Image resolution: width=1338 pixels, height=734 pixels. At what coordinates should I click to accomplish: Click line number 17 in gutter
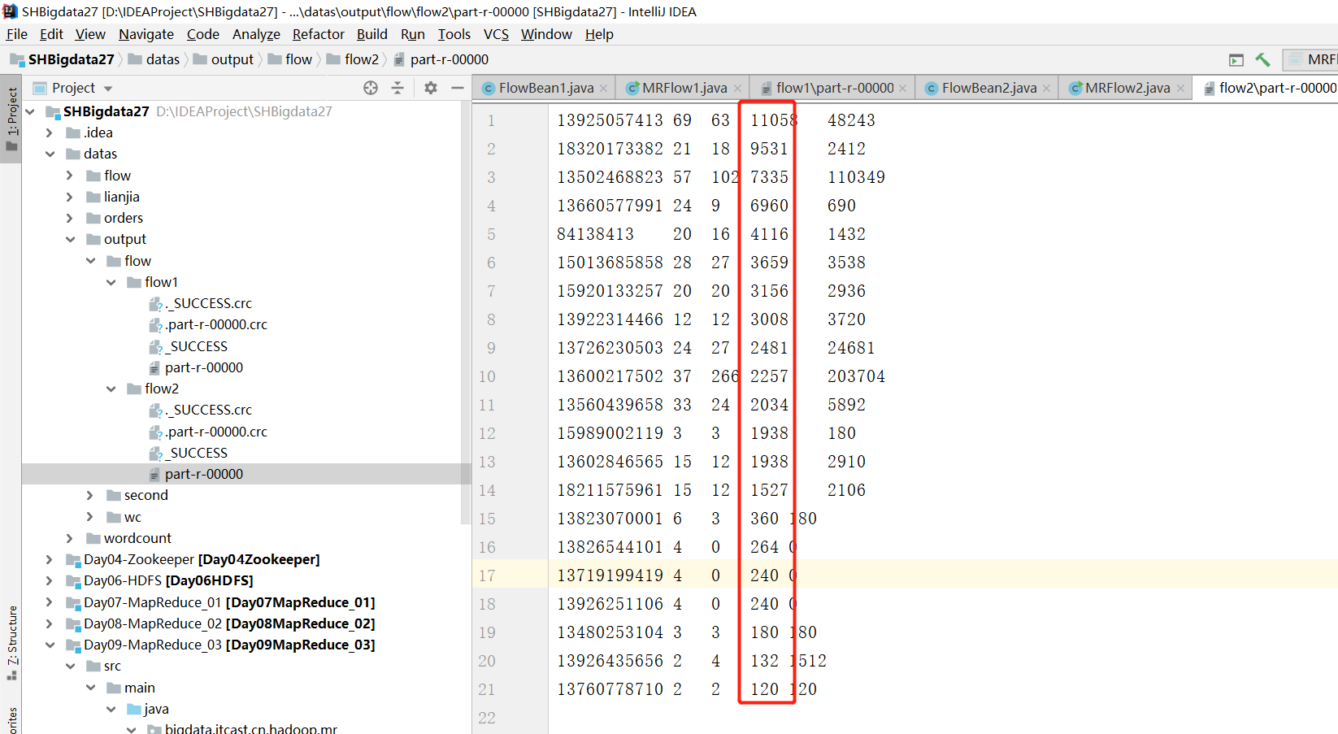tap(487, 575)
